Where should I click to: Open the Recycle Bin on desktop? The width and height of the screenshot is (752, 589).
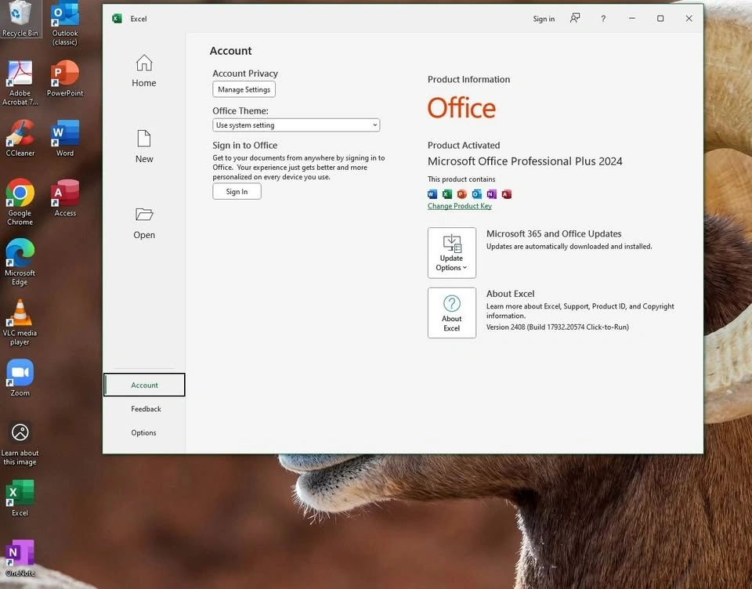coord(20,14)
